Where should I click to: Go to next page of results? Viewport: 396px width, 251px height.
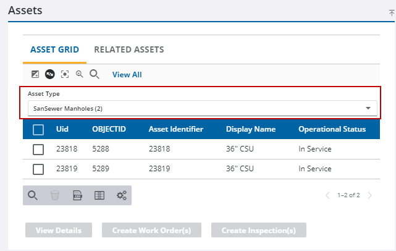tap(370, 195)
